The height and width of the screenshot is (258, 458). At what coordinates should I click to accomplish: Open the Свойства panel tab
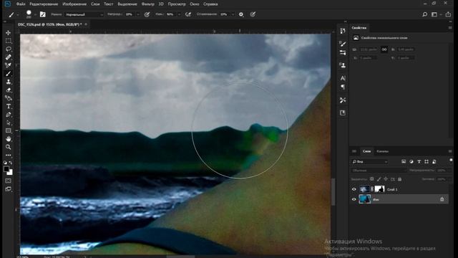(359, 28)
